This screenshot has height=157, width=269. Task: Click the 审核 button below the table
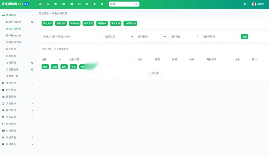coord(73,67)
